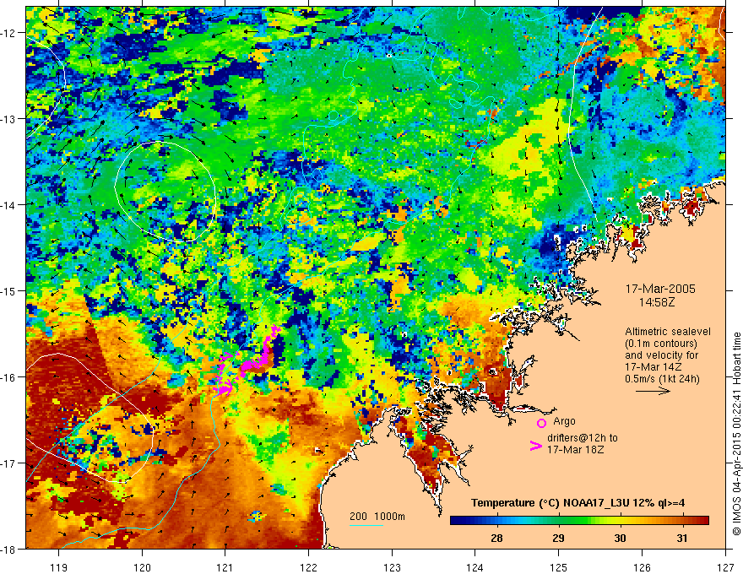Click the '200 1000m' isobath label
The image size is (743, 574).
point(377,517)
